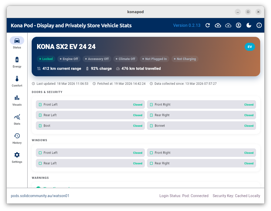Open the Energy section
This screenshot has height=211, width=271.
click(17, 62)
